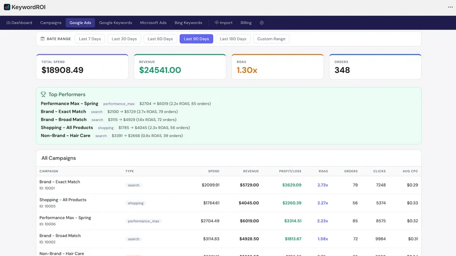This screenshot has width=456, height=256.
Task: Click 'Shopping – All Products' in Top Performers
Action: 67,127
